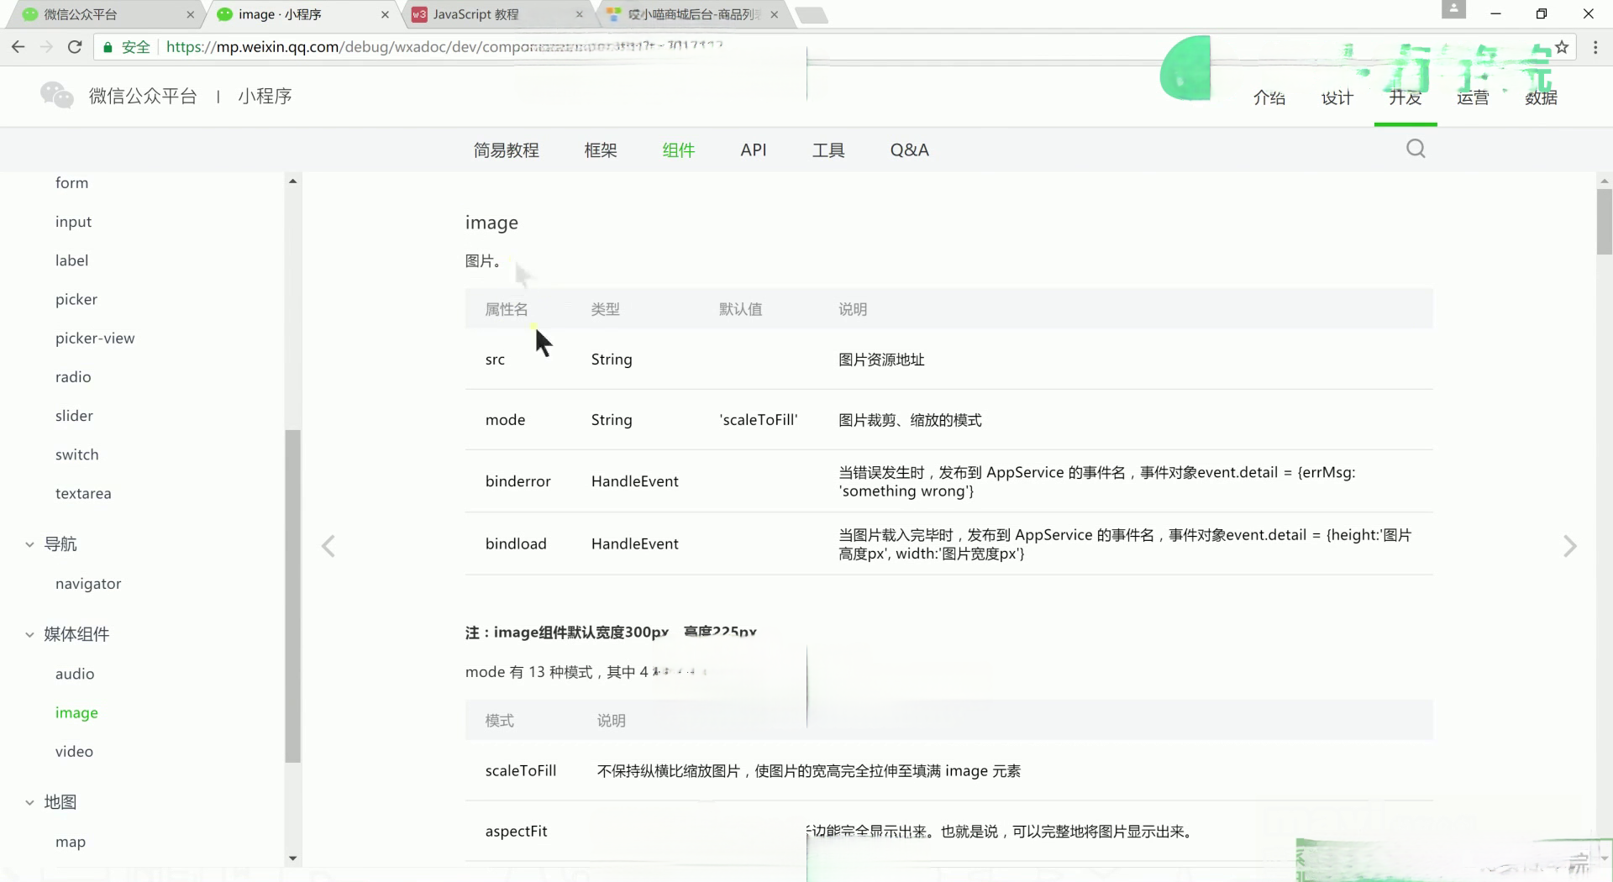Open switch component doc
Viewport: 1613px width, 882px height.
[x=76, y=454]
